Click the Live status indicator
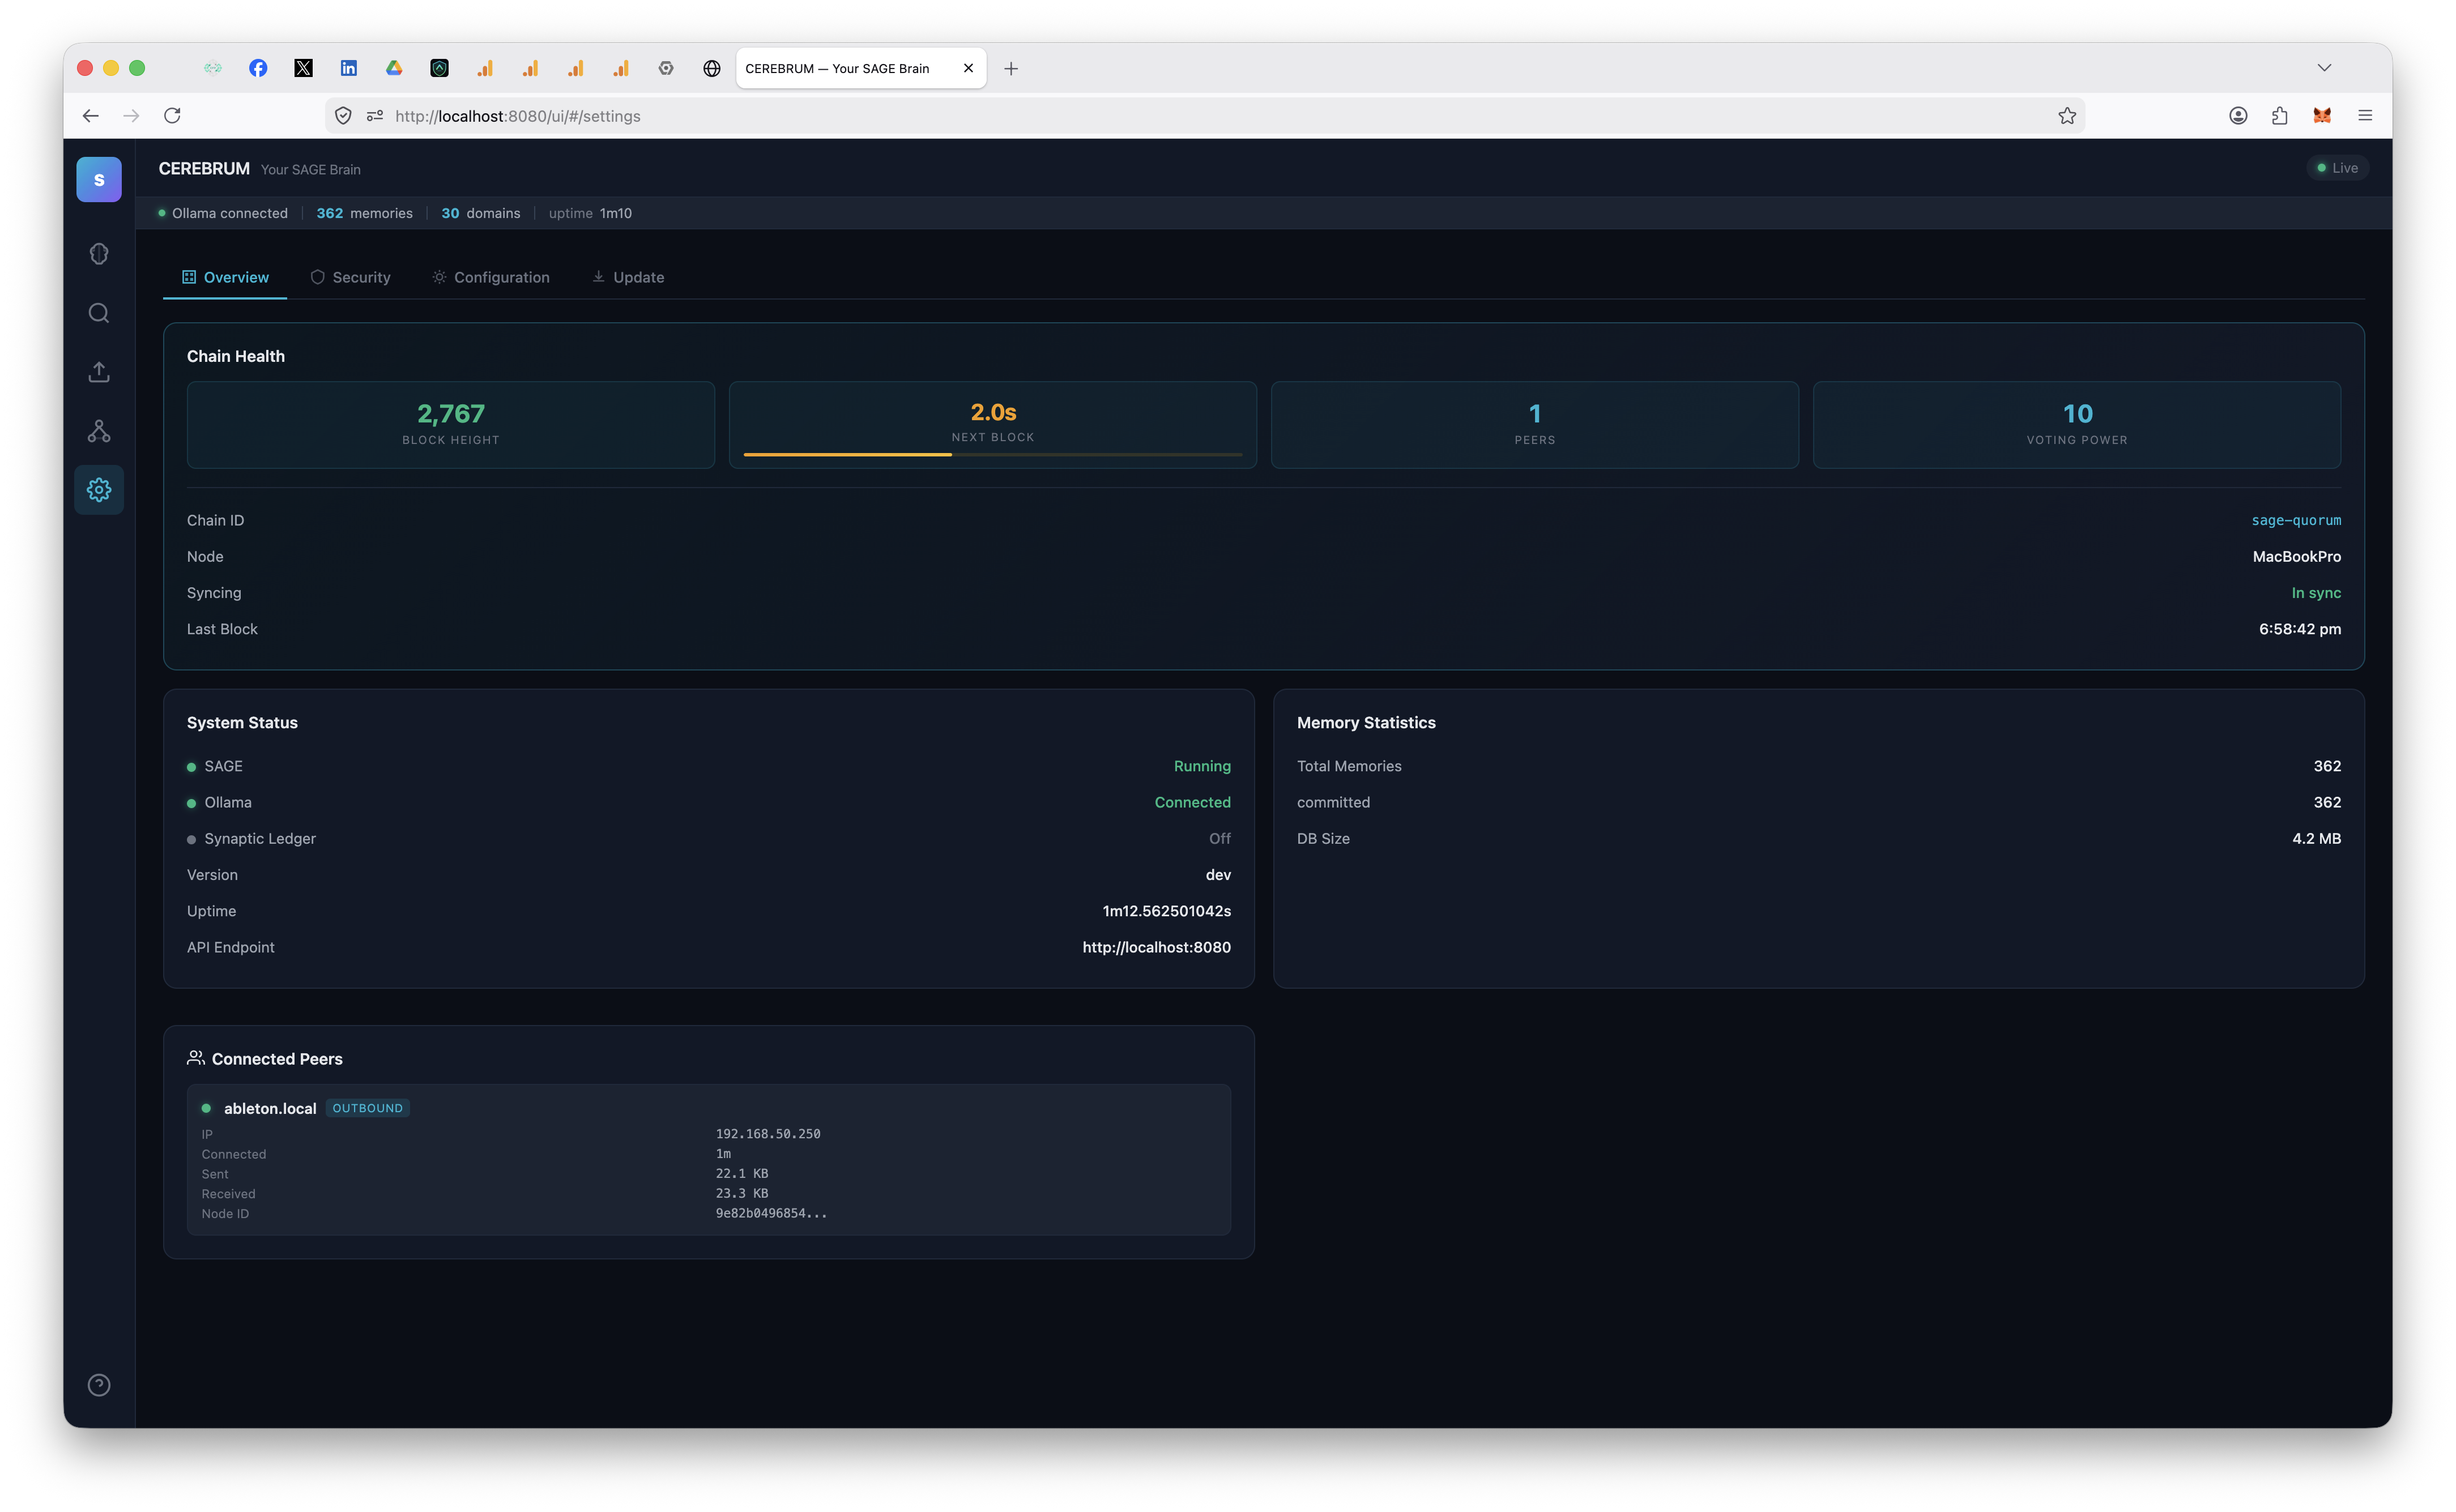 2337,168
